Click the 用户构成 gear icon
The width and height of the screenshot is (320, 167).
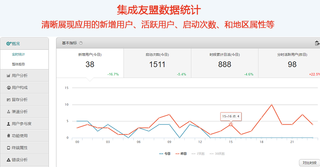tap(9, 88)
